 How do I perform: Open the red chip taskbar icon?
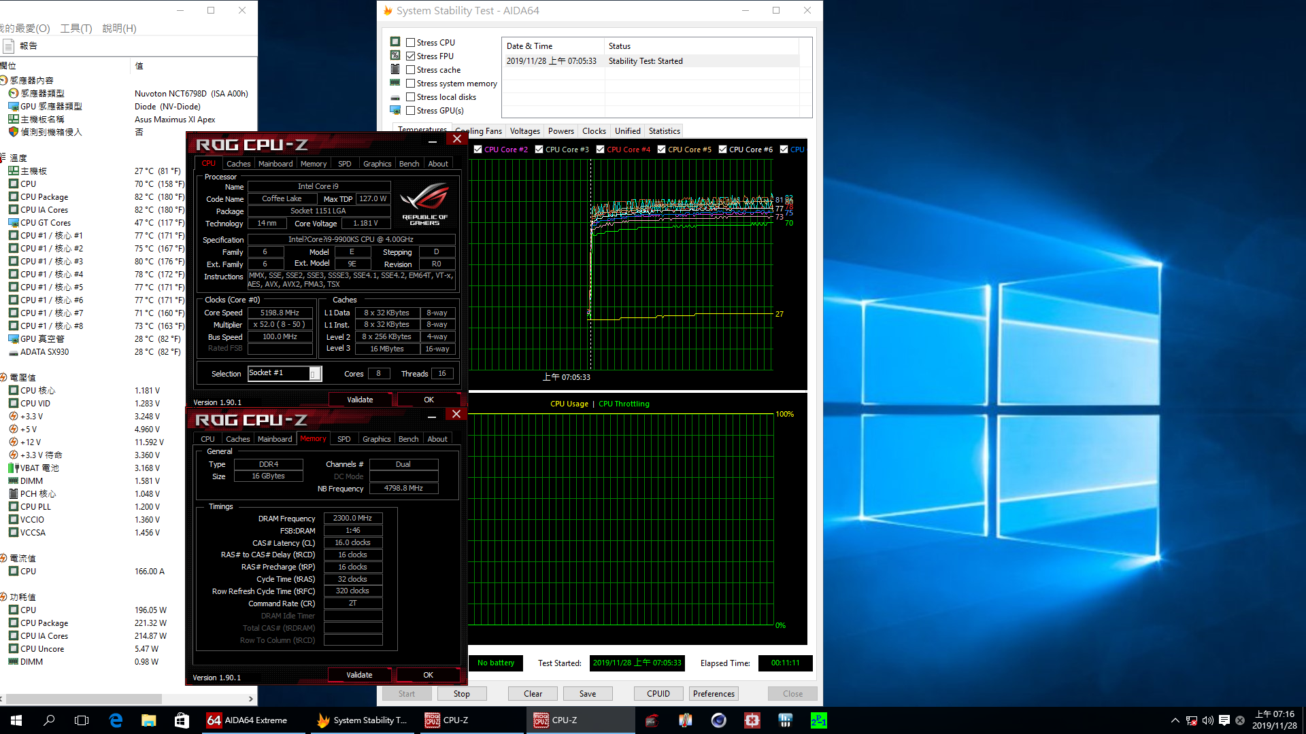click(752, 720)
